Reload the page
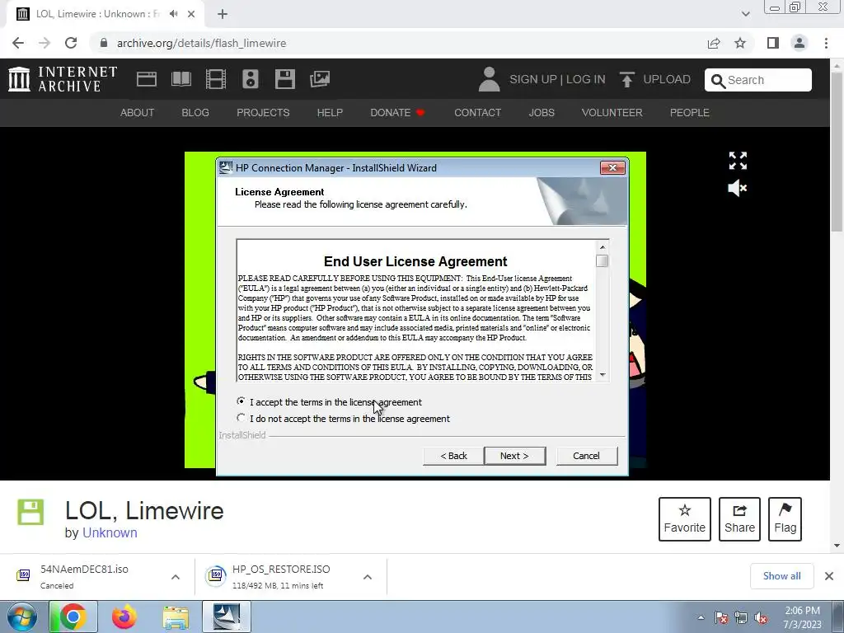The image size is (844, 633). 71,43
